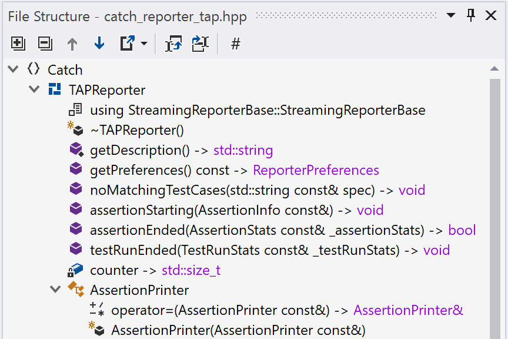Screen dimensions: 508x339
Task: Click the Collapse All icon in the toolbar
Action: point(45,44)
